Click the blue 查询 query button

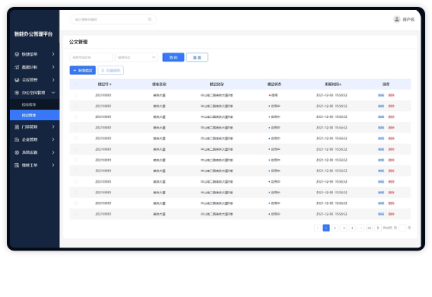click(x=173, y=57)
